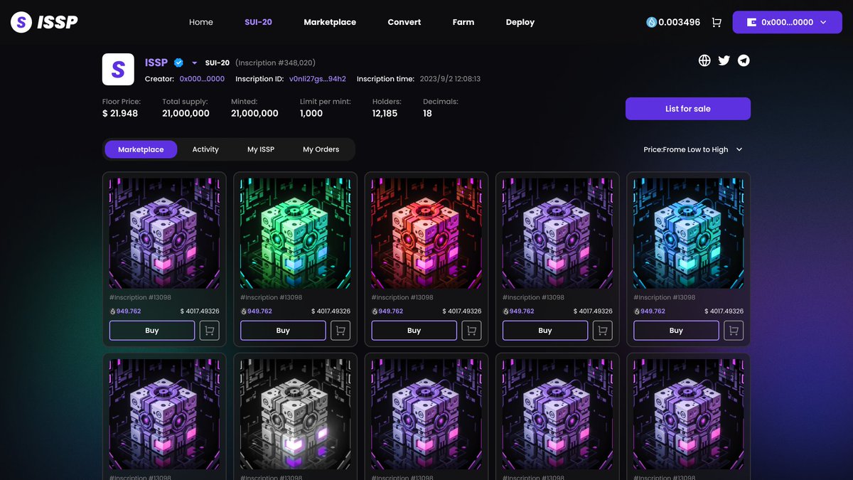This screenshot has height=480, width=853.
Task: Open Marketplace in the top navigation
Action: point(330,22)
